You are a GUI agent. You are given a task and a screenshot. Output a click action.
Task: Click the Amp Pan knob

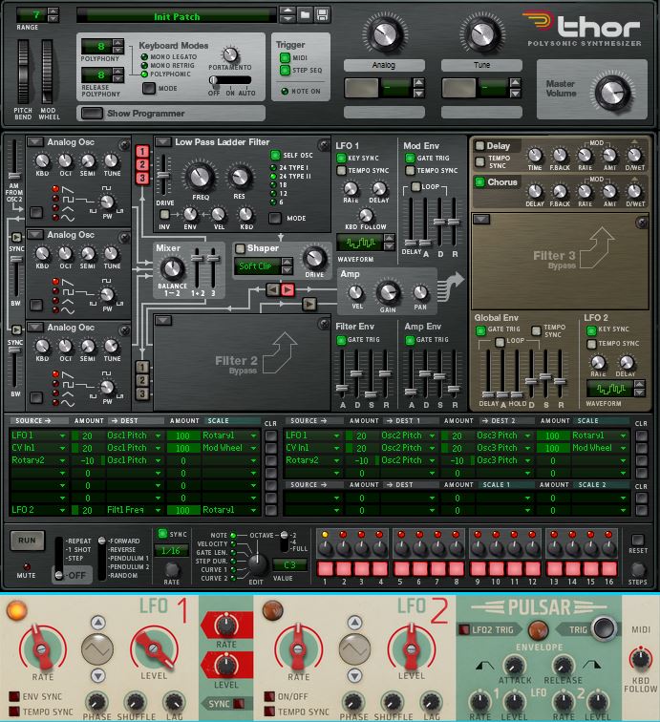pyautogui.click(x=419, y=292)
